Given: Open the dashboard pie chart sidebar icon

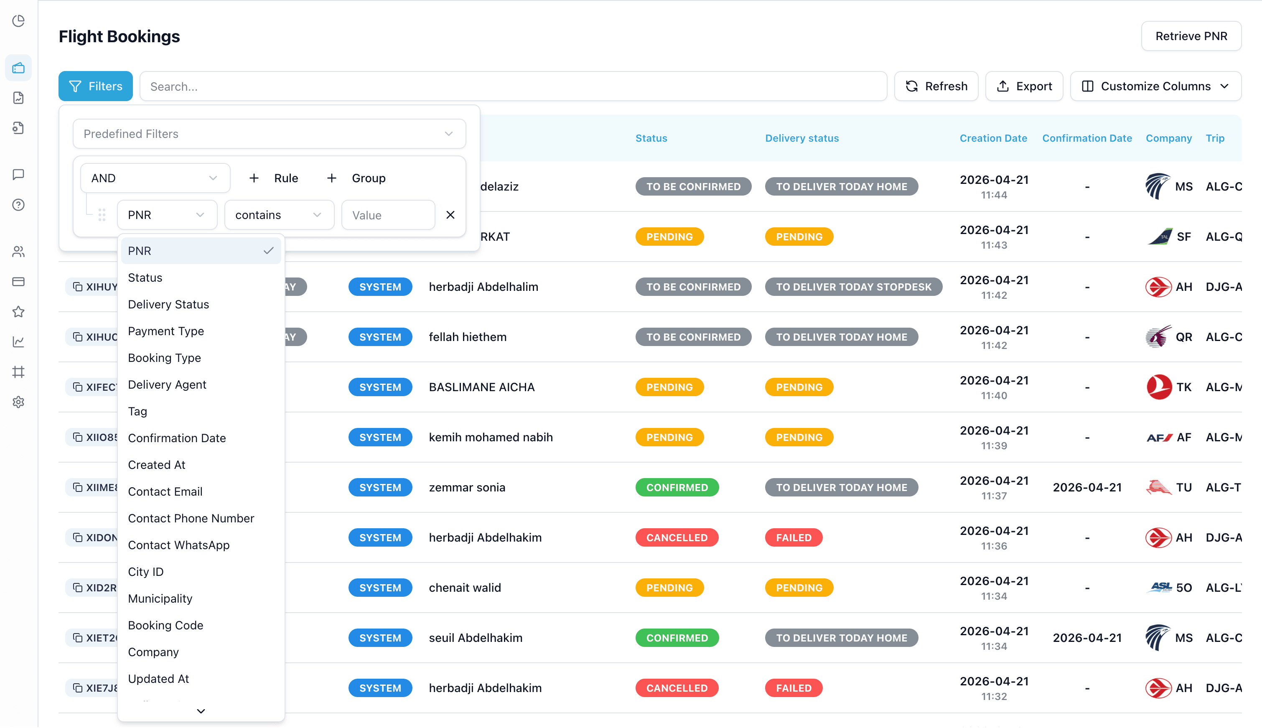Looking at the screenshot, I should coord(18,20).
